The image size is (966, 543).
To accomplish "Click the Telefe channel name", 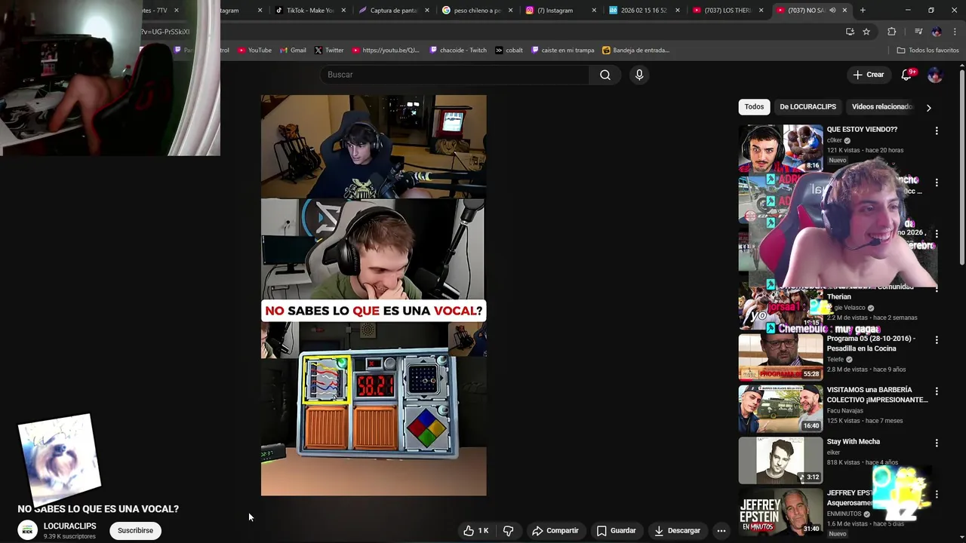I will (835, 360).
